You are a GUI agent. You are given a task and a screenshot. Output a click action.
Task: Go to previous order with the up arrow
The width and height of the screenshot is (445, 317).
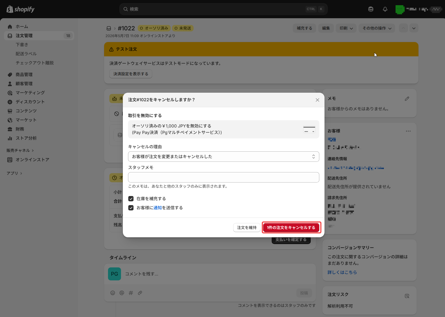point(403,28)
